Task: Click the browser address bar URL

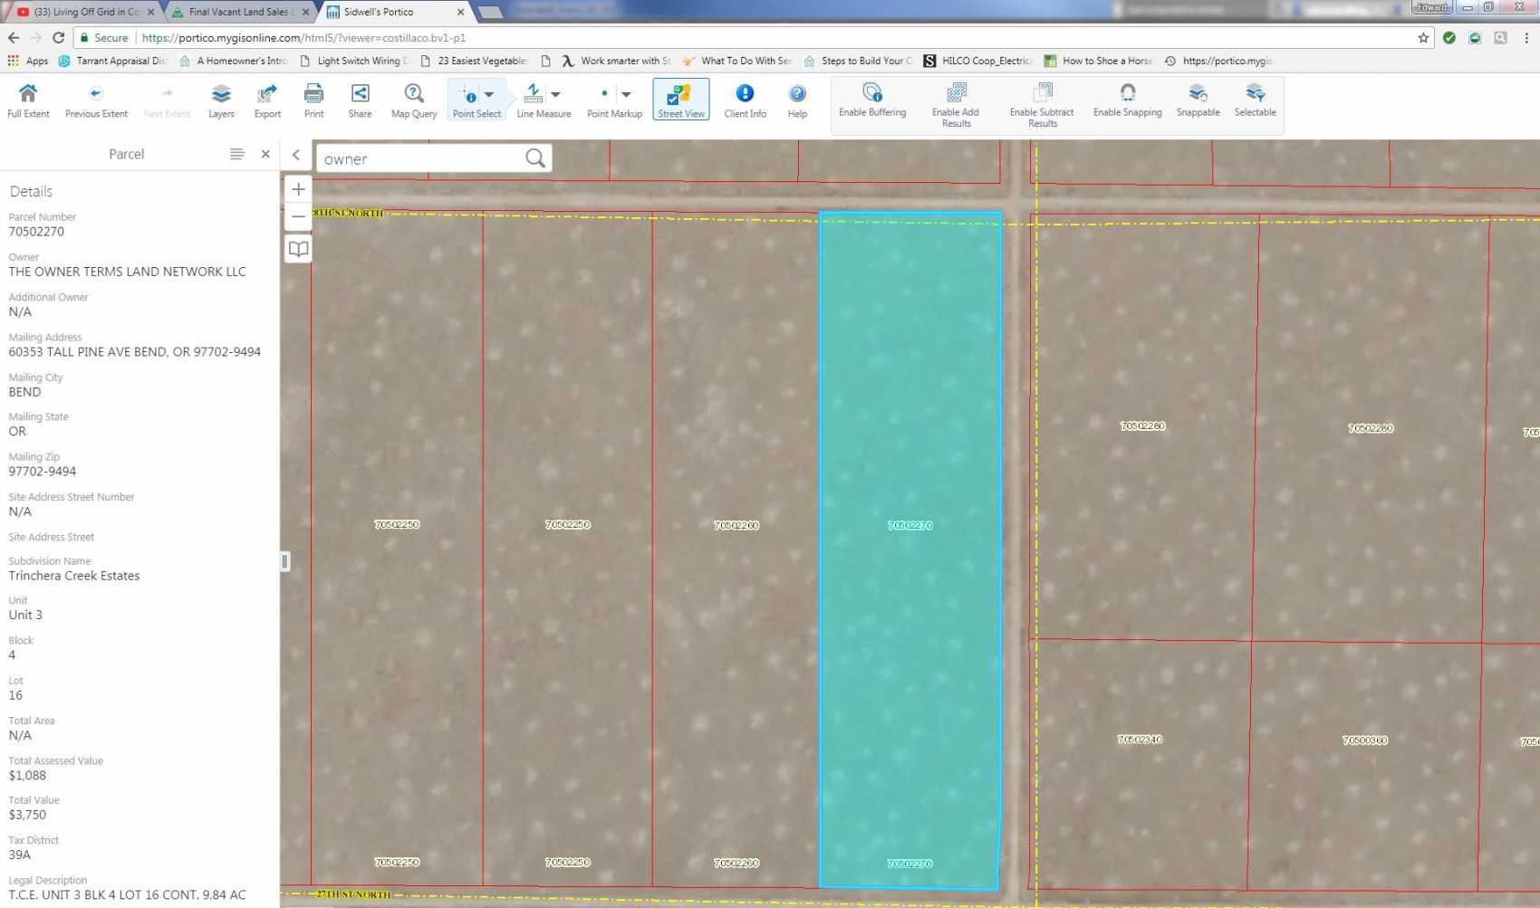Action: coord(303,38)
